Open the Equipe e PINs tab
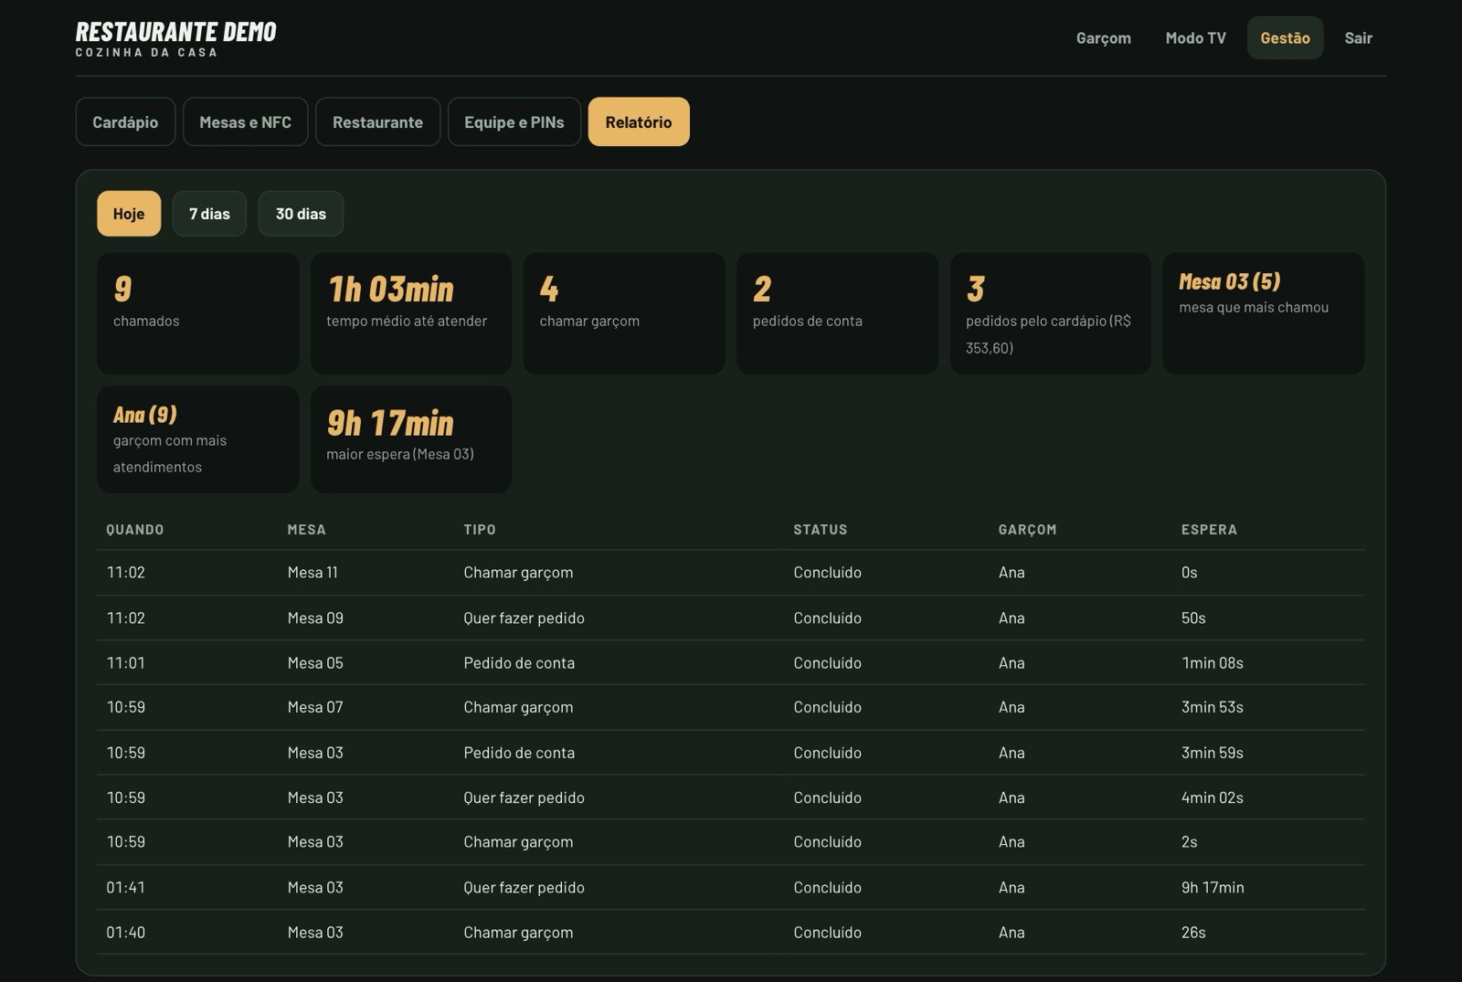The image size is (1462, 982). (514, 121)
